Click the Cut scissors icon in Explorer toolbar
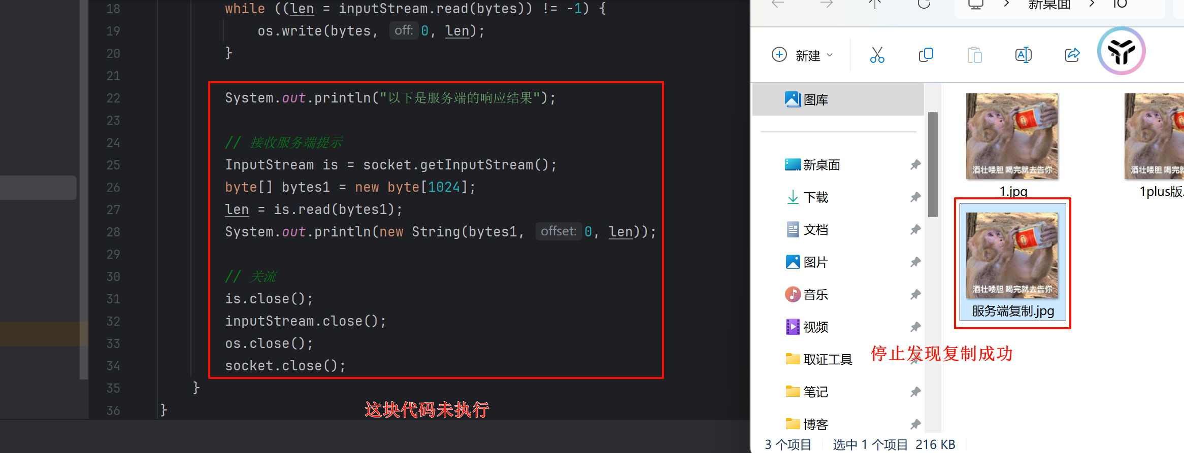1184x453 pixels. click(877, 55)
